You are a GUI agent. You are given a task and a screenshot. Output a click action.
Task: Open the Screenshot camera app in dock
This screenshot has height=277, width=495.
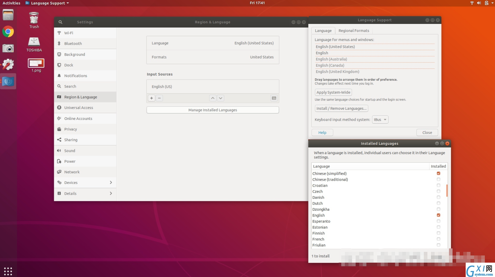8,48
